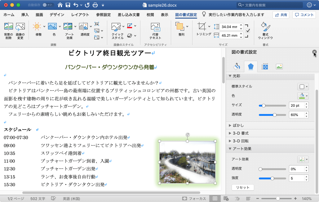Click the Share (共有) button
This screenshot has width=319, height=202.
[x=281, y=15]
